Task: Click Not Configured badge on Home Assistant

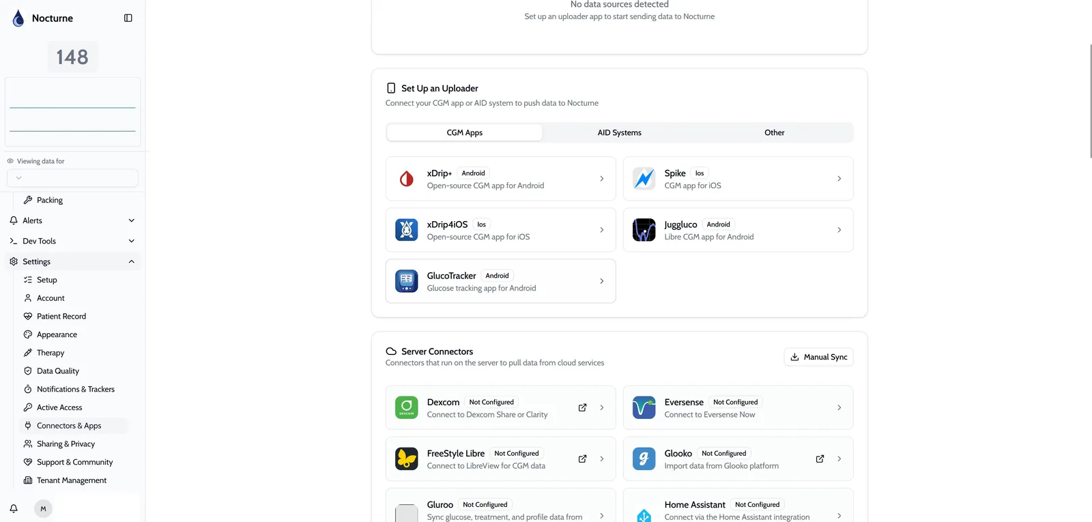Action: tap(758, 505)
